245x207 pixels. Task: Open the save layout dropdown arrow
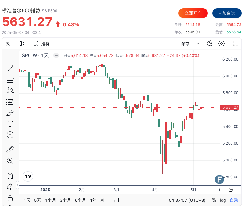click(x=198, y=43)
